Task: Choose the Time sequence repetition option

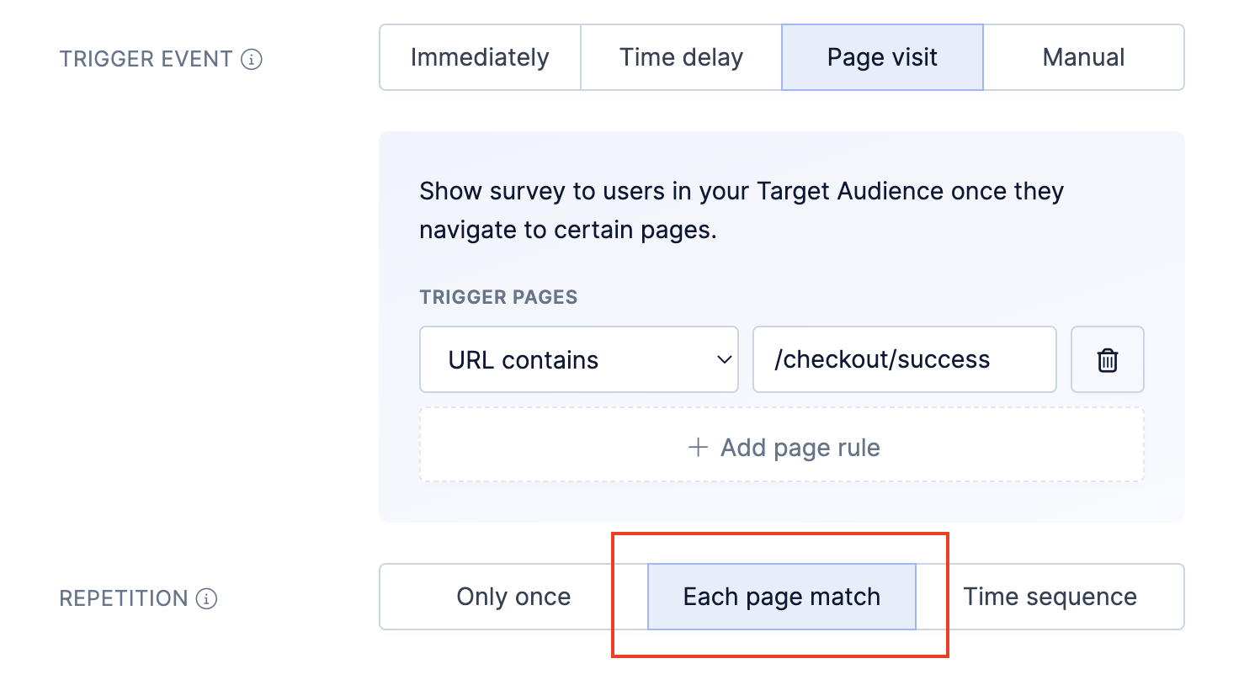Action: [1050, 597]
